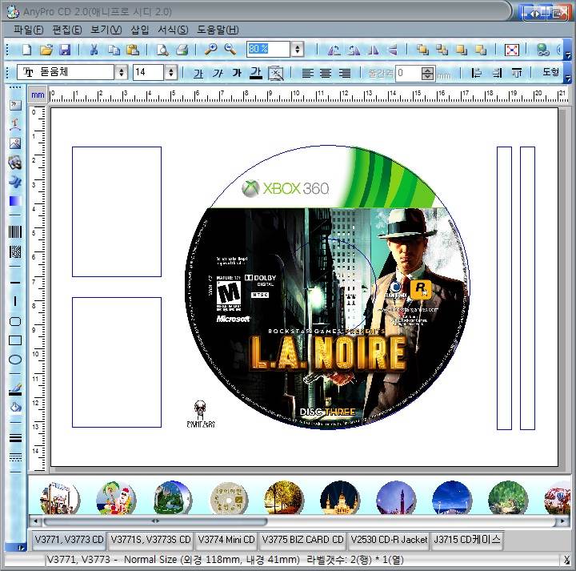Click the red-bordered fit-to-screen icon
The image size is (576, 571).
(x=512, y=50)
